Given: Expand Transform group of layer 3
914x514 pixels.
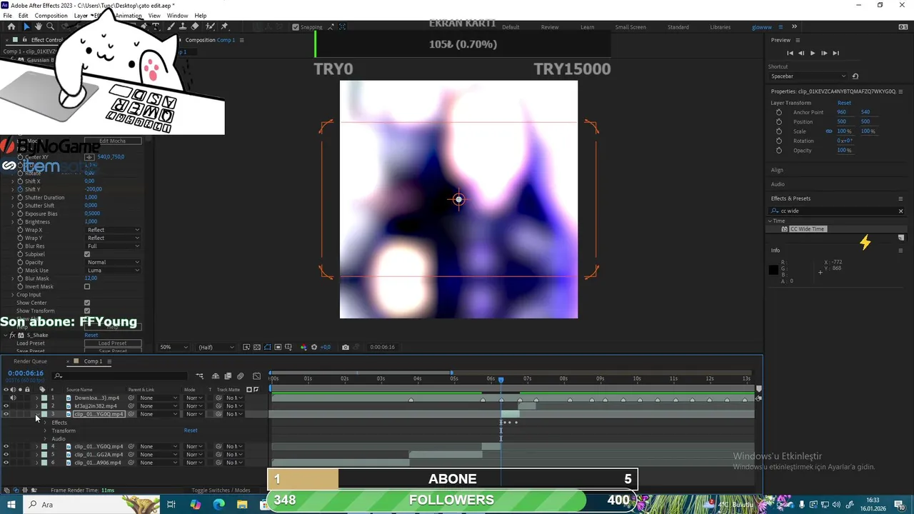Looking at the screenshot, I should pyautogui.click(x=45, y=430).
